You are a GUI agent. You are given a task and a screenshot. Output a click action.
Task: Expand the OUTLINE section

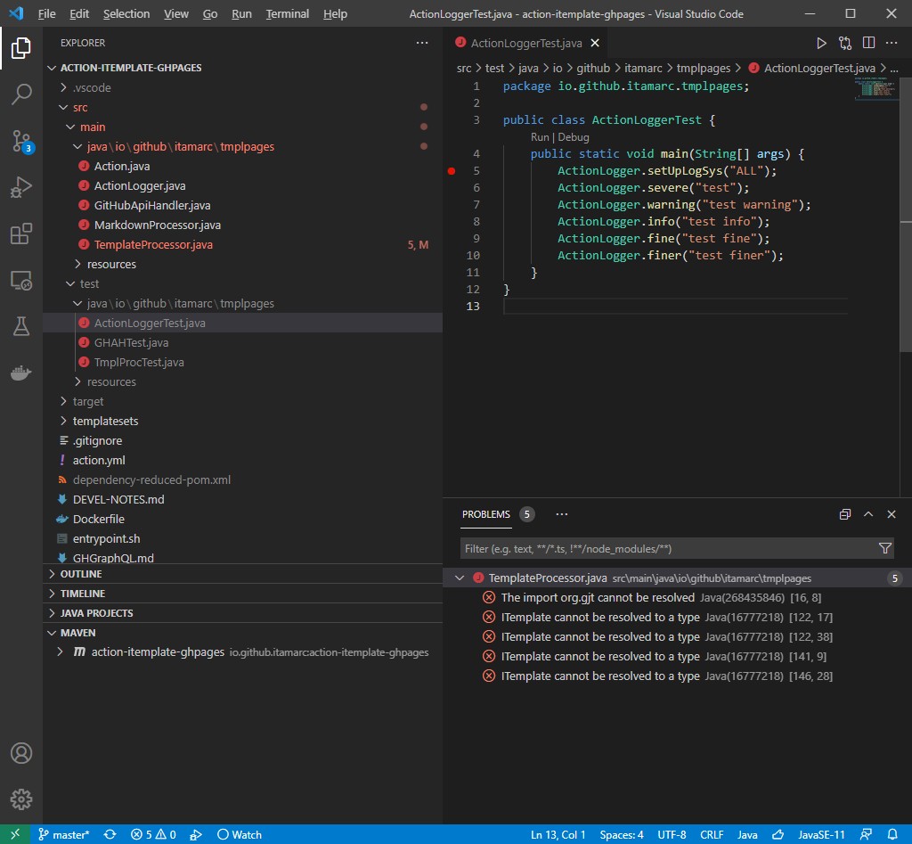[81, 574]
